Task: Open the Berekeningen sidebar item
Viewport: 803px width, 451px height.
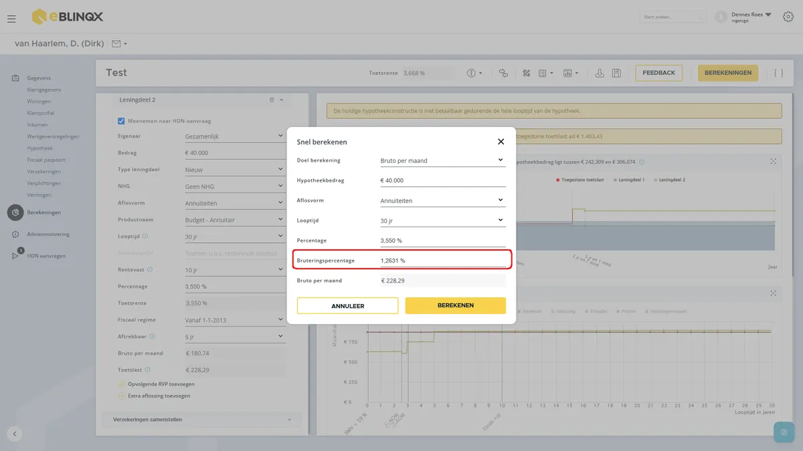Action: point(44,212)
